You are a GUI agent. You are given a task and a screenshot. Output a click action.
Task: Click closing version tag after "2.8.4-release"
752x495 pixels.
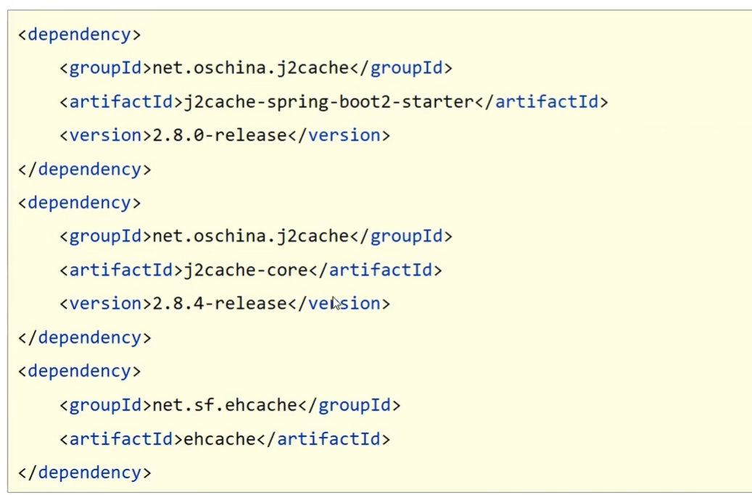339,304
